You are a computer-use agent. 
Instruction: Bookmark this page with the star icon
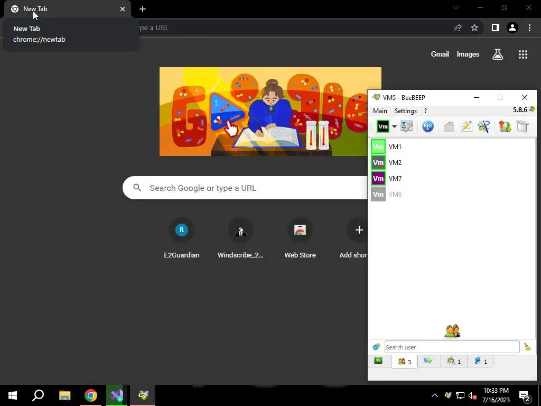[x=474, y=27]
